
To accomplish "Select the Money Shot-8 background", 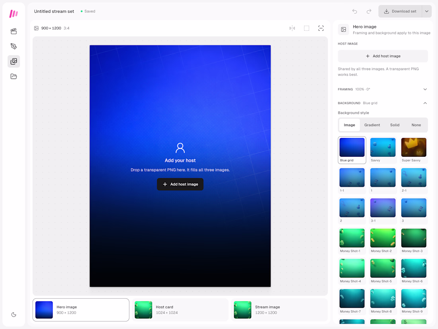I will (383, 301).
